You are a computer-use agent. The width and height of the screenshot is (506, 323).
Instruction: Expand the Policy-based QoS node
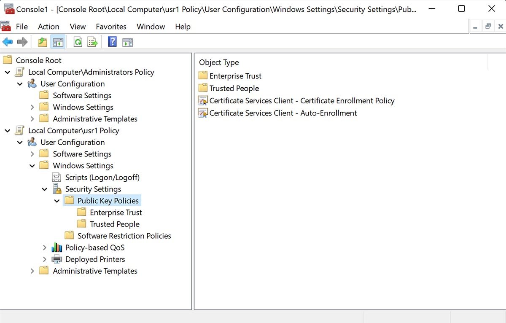point(45,248)
